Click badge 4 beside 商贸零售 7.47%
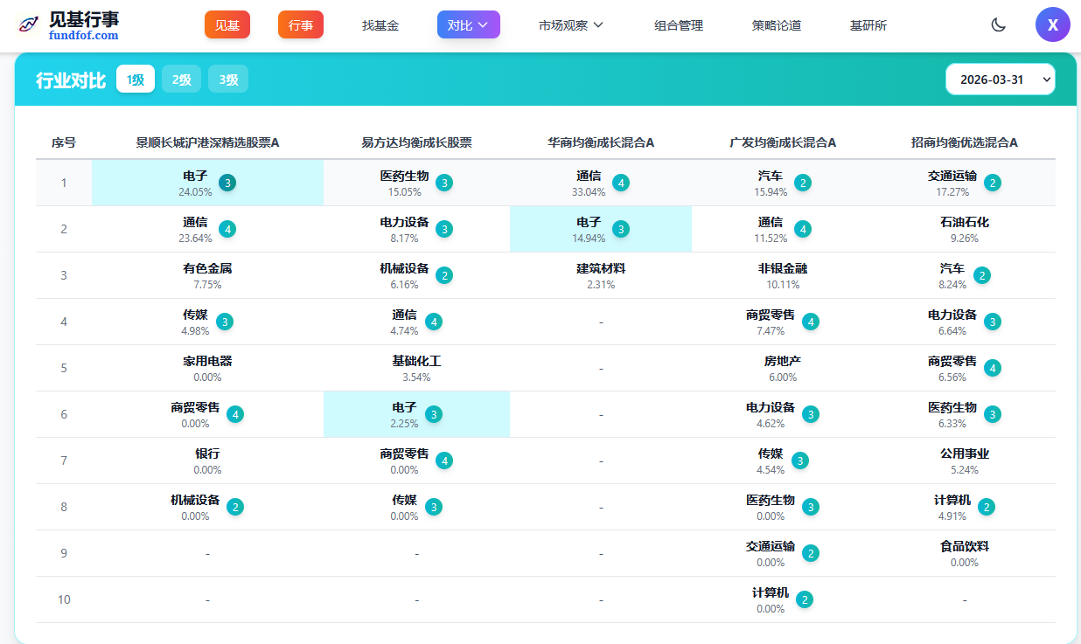Image resolution: width=1081 pixels, height=644 pixels. click(811, 322)
